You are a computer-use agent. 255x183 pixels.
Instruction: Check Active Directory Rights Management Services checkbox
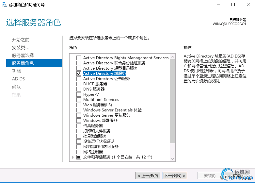tap(79, 58)
